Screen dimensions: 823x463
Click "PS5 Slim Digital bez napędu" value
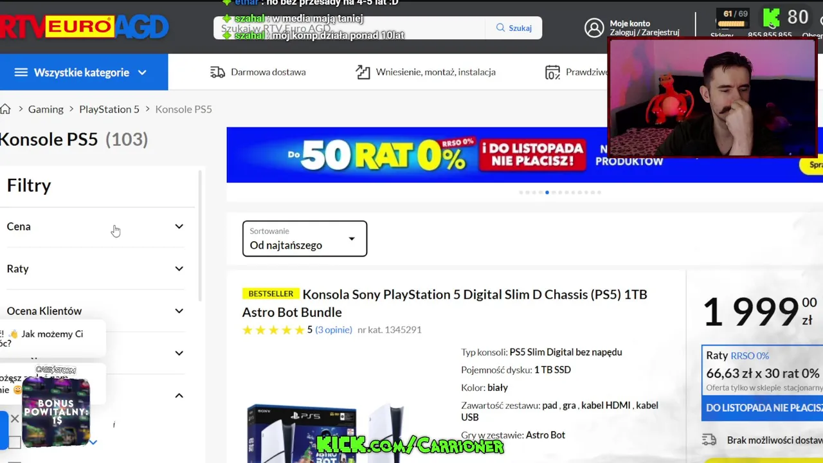(x=566, y=352)
